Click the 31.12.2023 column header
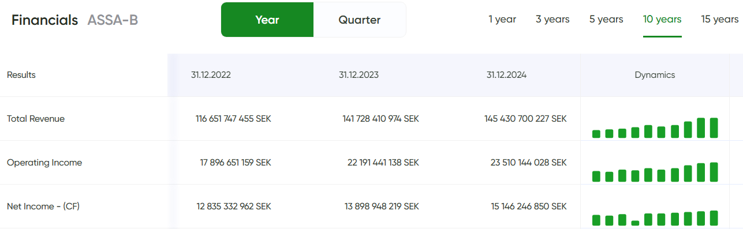The width and height of the screenshot is (743, 229). (359, 75)
